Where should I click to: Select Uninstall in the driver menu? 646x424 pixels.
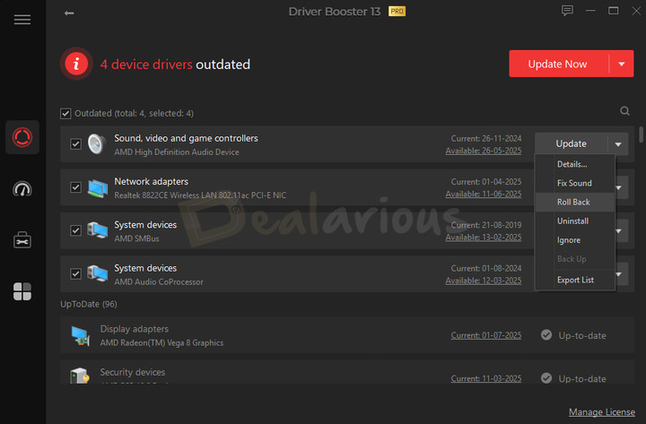[572, 221]
